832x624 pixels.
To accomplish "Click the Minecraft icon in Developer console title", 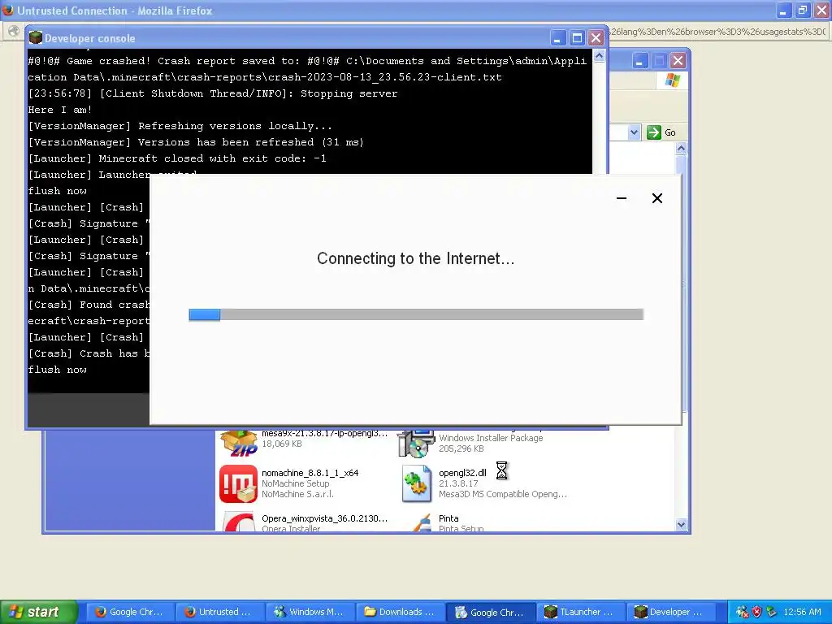I will tap(36, 37).
